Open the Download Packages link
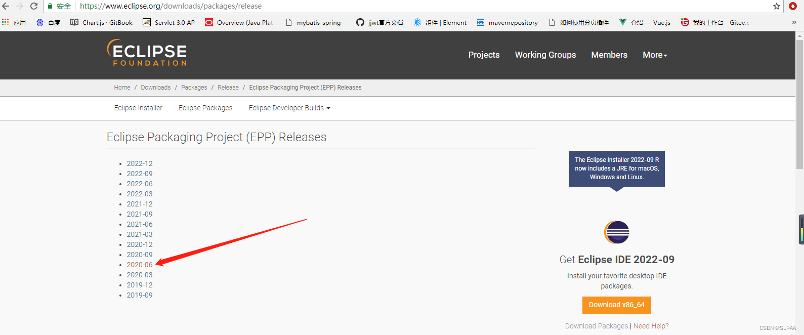 pyautogui.click(x=597, y=326)
